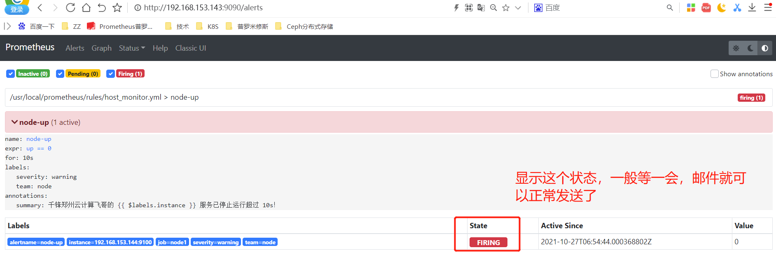Select the dark theme moon icon
This screenshot has width=776, height=262.
point(750,48)
